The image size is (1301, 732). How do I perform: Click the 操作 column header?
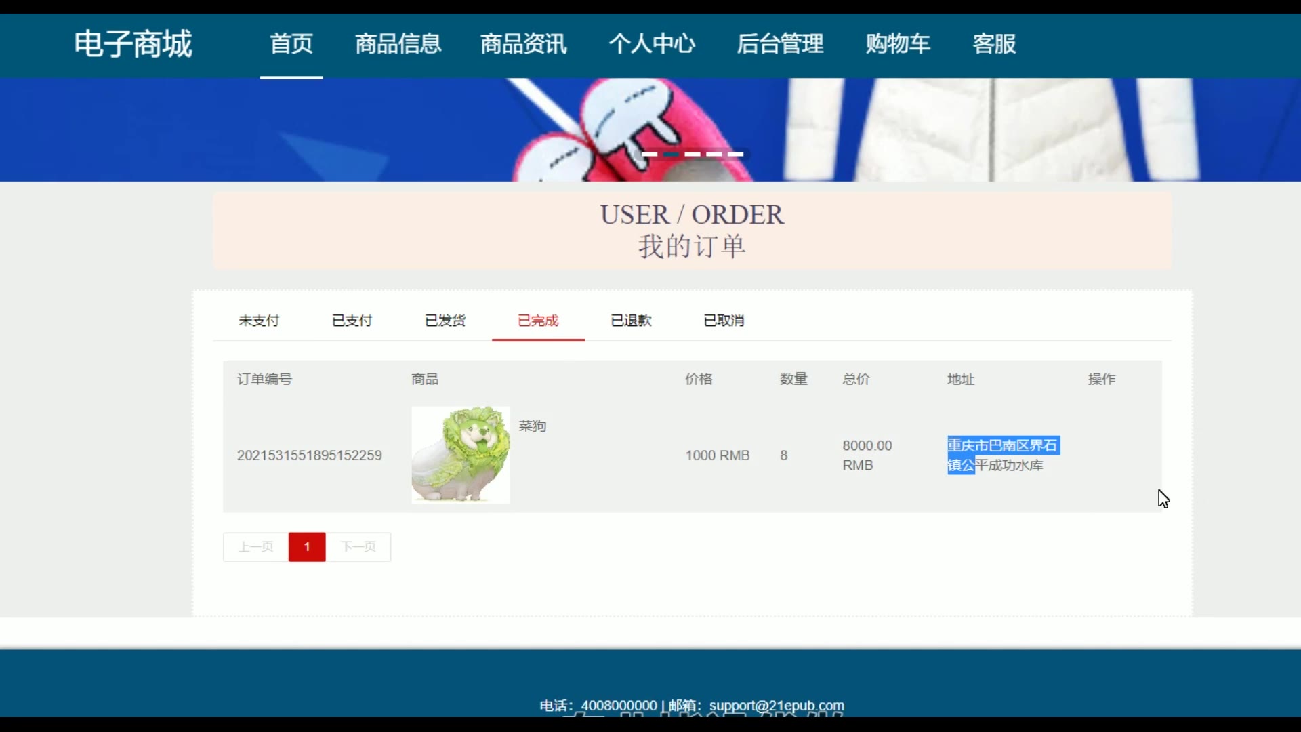click(x=1102, y=380)
